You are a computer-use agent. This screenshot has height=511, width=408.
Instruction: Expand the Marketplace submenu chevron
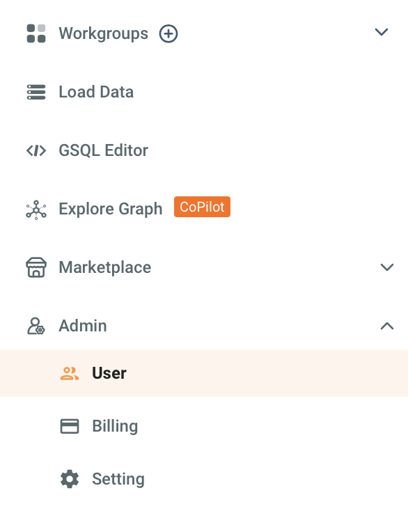pyautogui.click(x=387, y=267)
